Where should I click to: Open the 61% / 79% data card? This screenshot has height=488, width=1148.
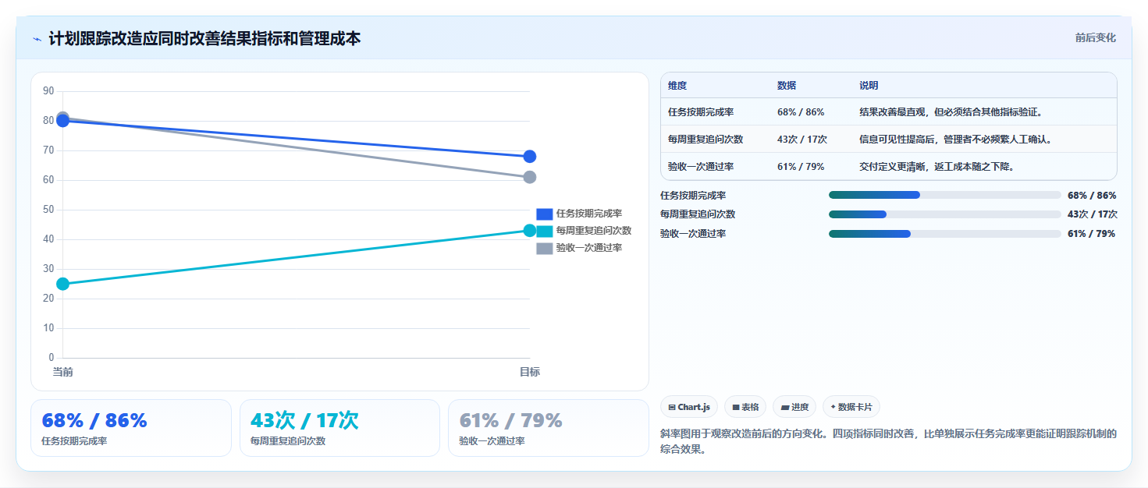(549, 428)
